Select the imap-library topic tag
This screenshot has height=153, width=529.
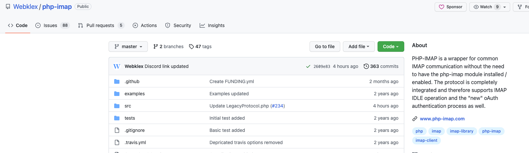pos(461,131)
